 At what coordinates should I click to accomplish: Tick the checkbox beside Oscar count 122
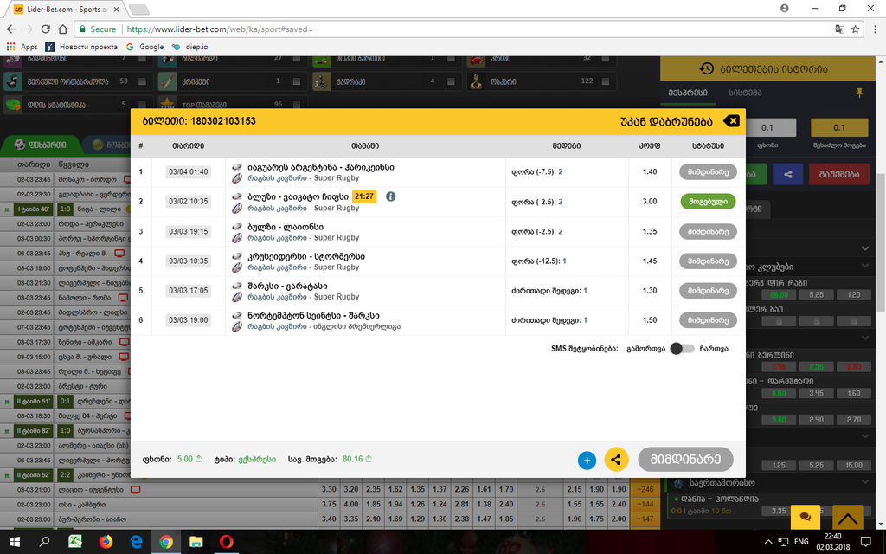pyautogui.click(x=605, y=81)
